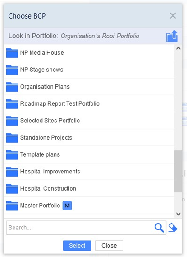Select Roadmap Report Test Portfolio entry
The height and width of the screenshot is (257, 187).
[x=89, y=103]
